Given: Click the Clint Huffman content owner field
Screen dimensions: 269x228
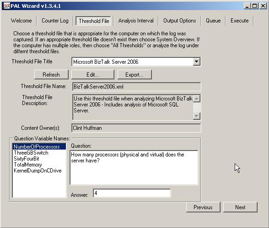Looking at the screenshot, I should point(136,128).
